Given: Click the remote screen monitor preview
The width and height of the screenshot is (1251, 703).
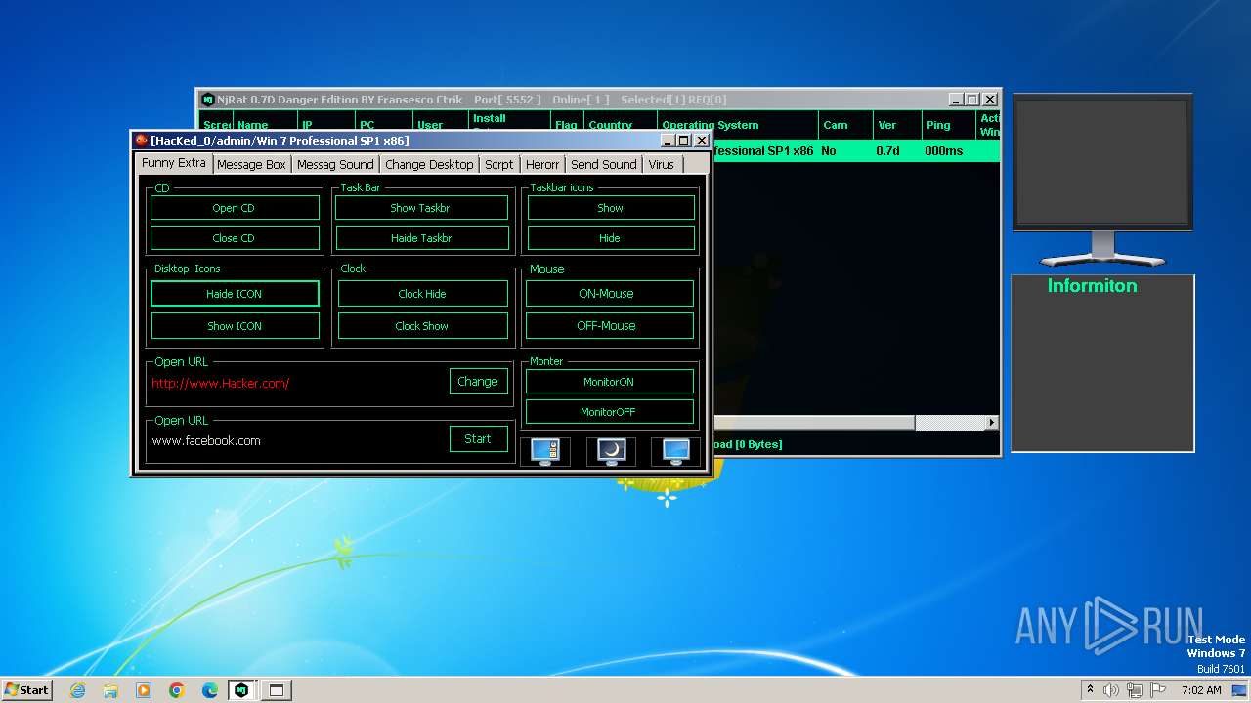Looking at the screenshot, I should point(1102,162).
